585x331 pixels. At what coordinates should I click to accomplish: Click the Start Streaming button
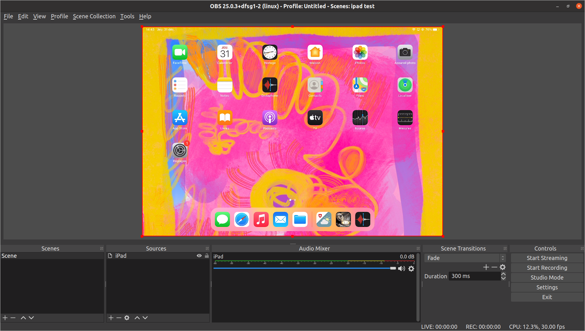(x=547, y=258)
